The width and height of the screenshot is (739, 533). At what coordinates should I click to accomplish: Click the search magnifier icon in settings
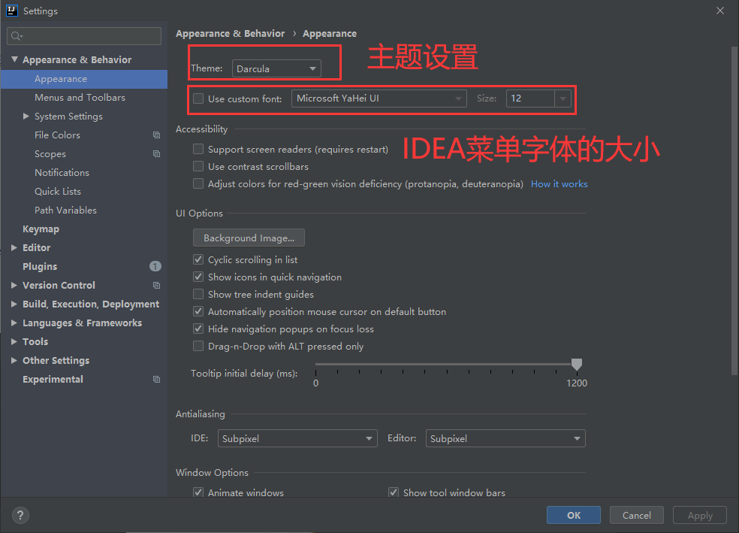(17, 36)
